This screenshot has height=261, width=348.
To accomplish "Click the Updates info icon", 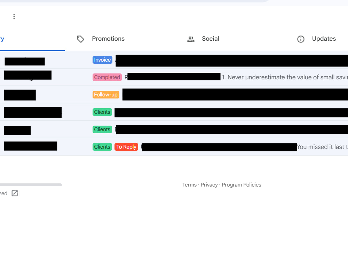I will 301,39.
